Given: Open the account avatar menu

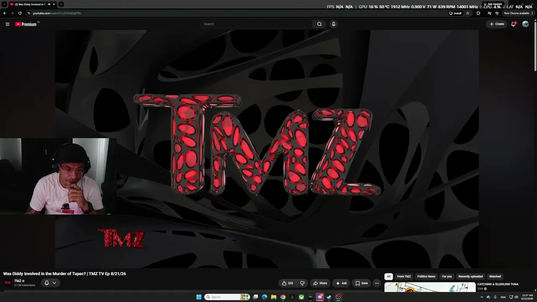Looking at the screenshot, I should click(525, 24).
